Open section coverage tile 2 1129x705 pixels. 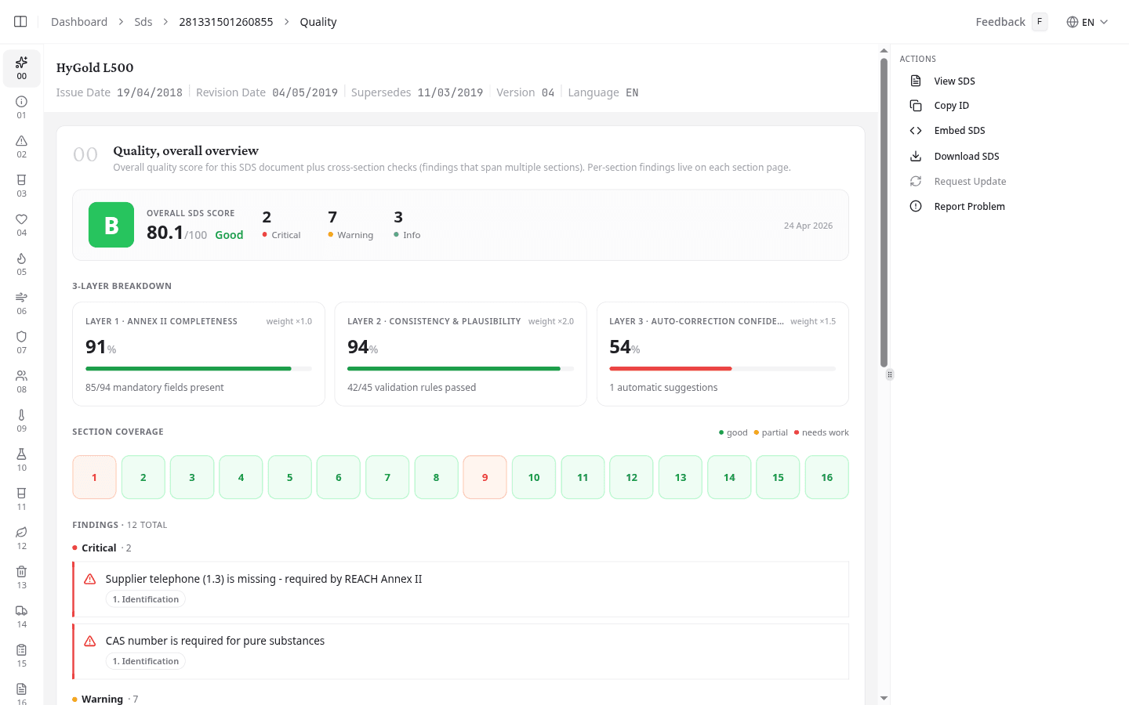(143, 477)
